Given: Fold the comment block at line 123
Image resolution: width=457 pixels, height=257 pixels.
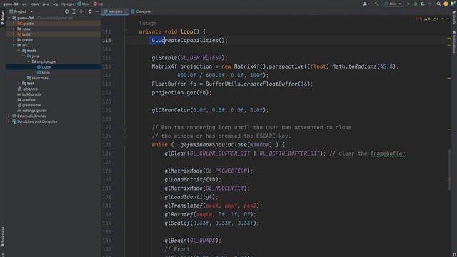Looking at the screenshot, I should [x=125, y=127].
